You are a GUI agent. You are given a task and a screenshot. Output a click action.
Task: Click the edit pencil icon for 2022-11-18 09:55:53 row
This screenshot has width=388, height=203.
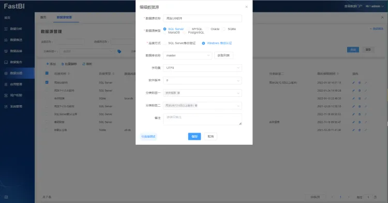tap(353, 114)
